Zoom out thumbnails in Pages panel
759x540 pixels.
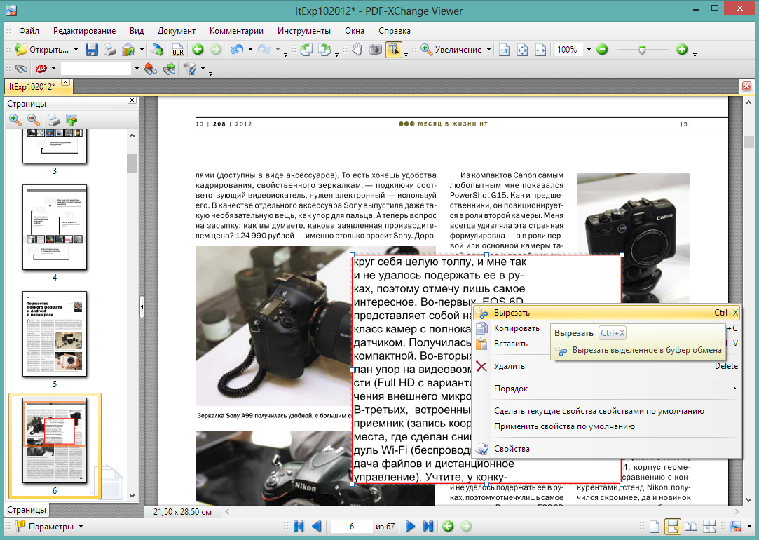point(34,119)
